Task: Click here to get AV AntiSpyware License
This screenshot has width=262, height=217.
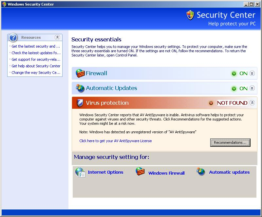Action: [x=116, y=141]
